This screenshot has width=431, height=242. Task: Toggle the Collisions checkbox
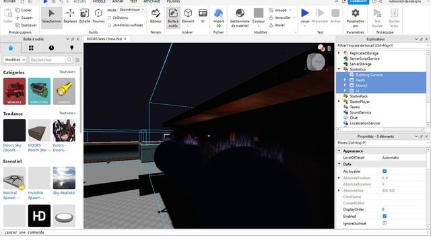[109, 17]
